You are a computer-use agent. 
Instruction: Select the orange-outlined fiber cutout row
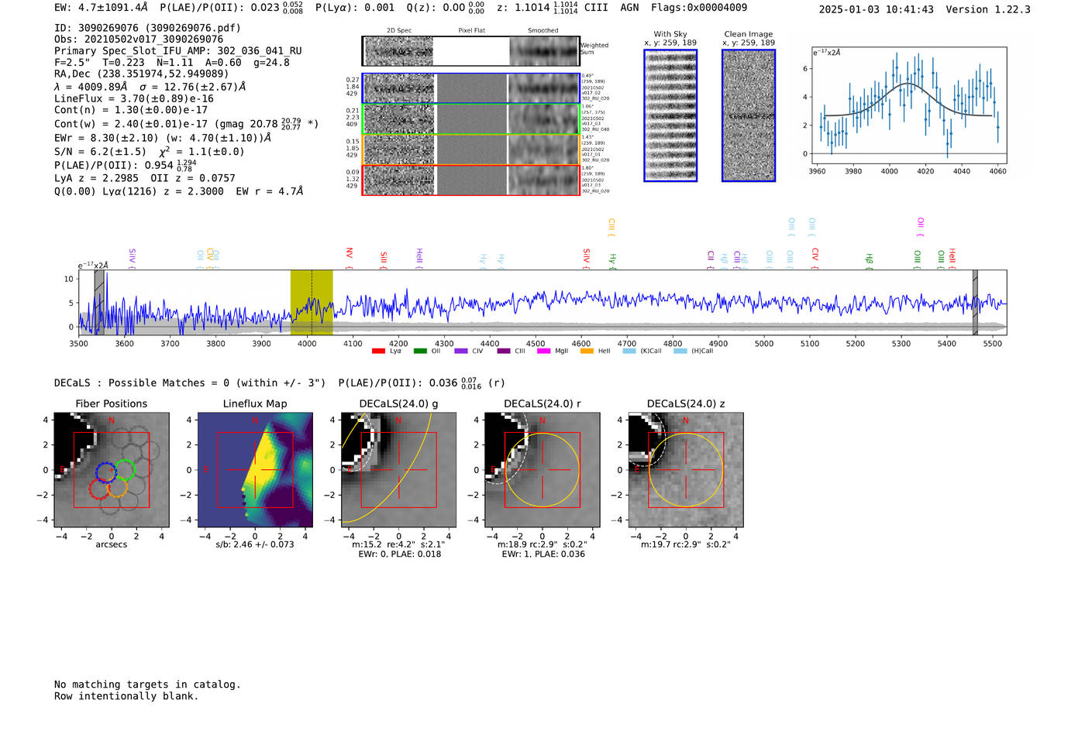point(471,149)
